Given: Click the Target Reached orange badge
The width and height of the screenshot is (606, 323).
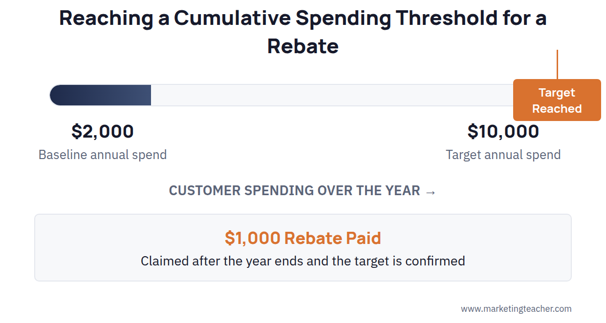Looking at the screenshot, I should point(557,100).
